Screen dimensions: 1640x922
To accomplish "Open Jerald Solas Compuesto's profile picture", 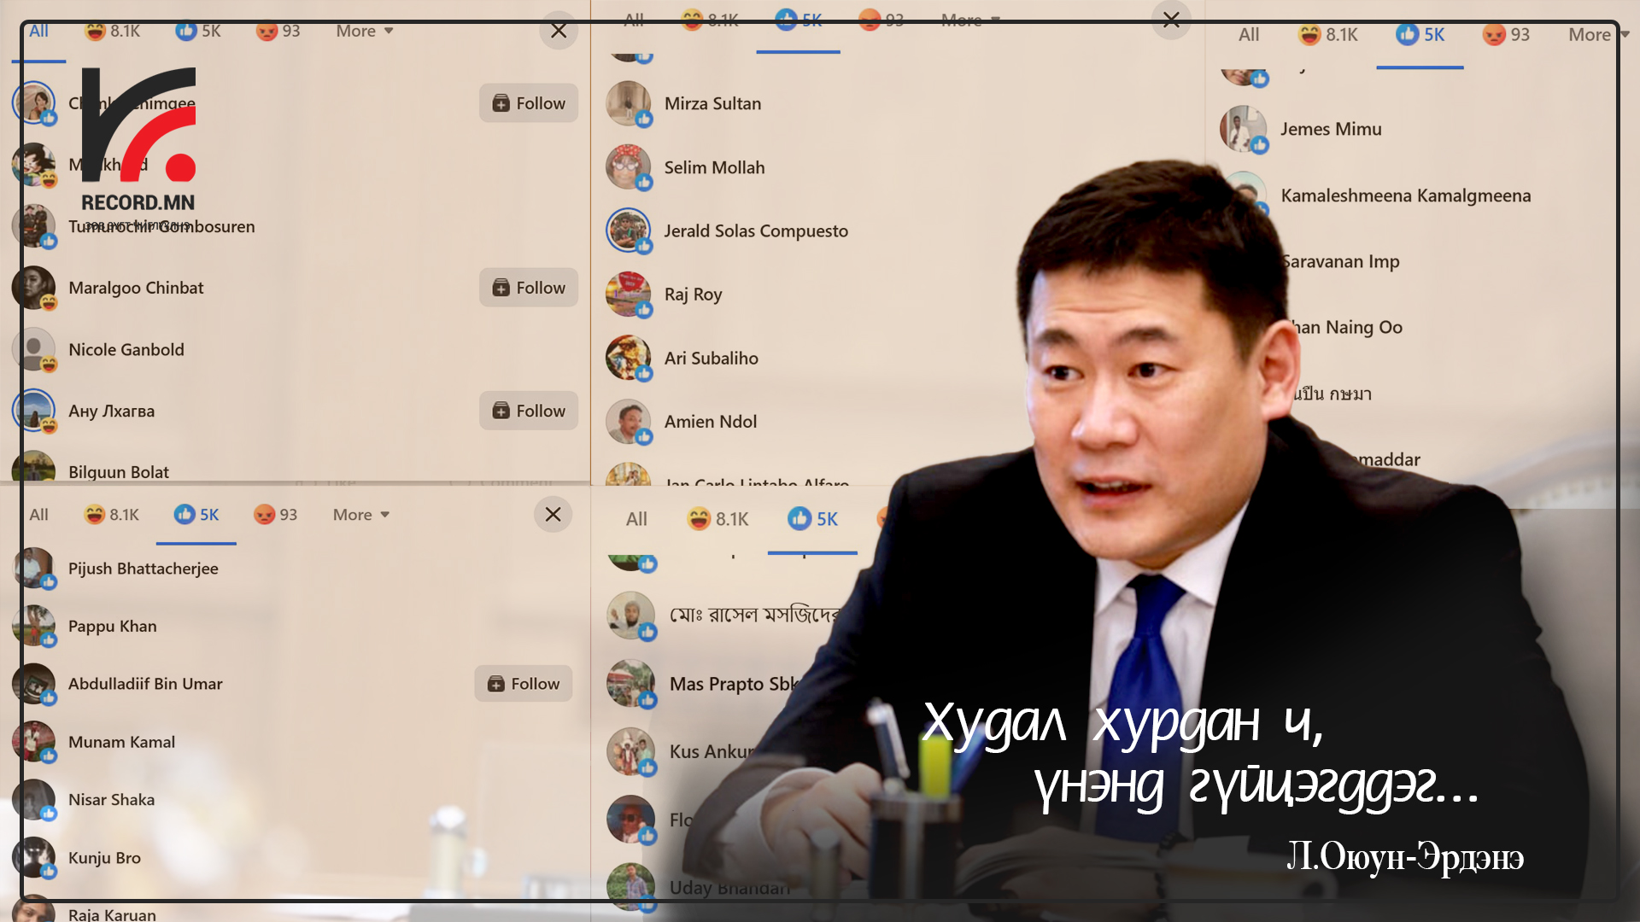I will pyautogui.click(x=629, y=230).
